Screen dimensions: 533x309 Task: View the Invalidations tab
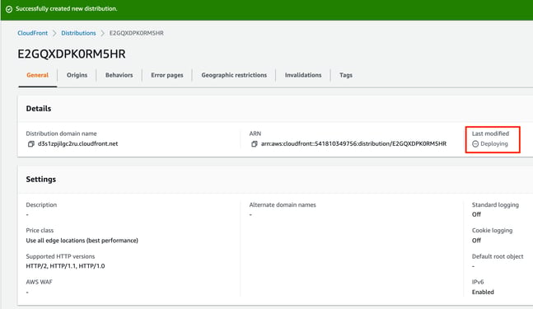coord(303,75)
